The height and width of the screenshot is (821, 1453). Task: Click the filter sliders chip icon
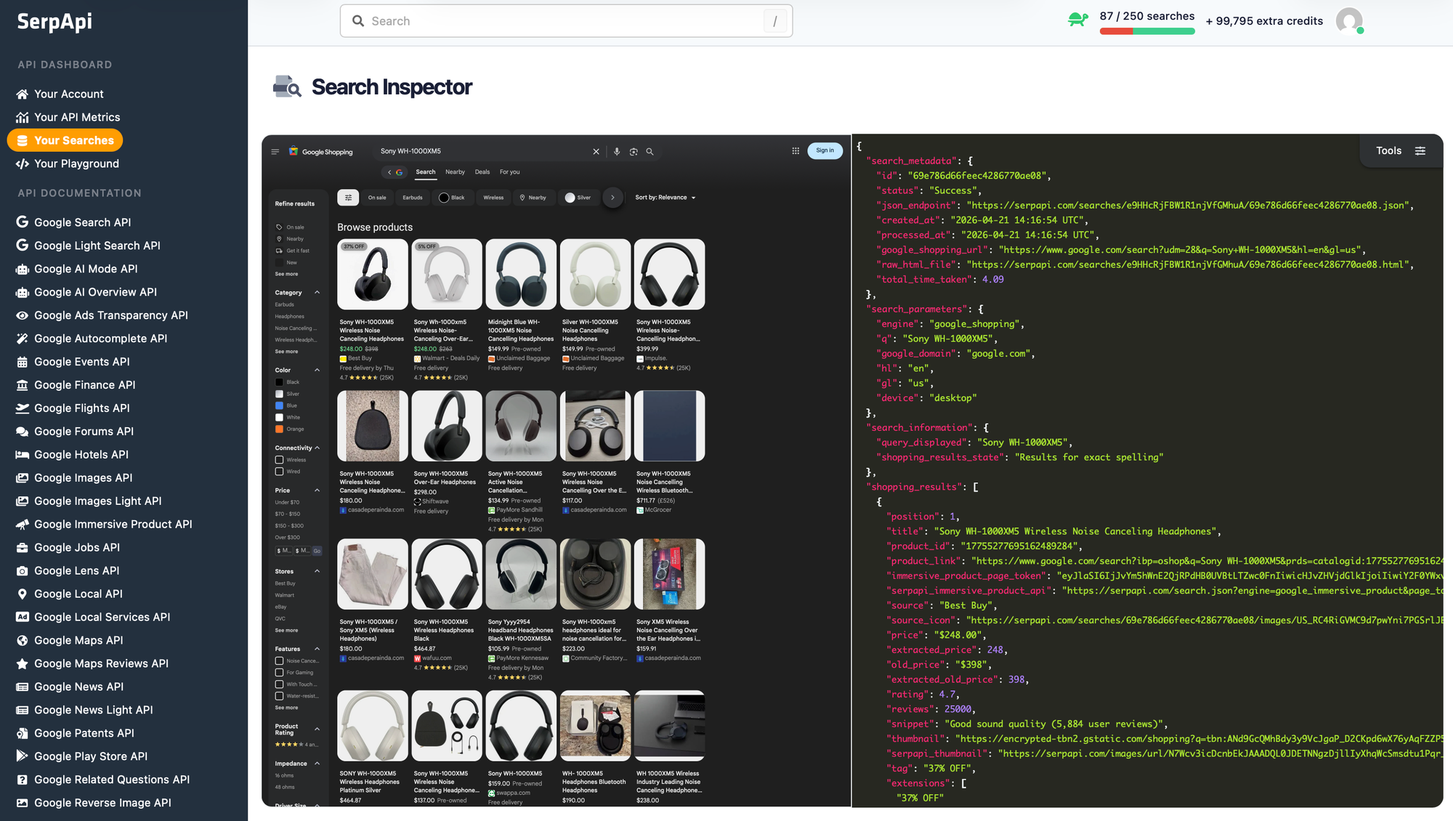tap(348, 198)
